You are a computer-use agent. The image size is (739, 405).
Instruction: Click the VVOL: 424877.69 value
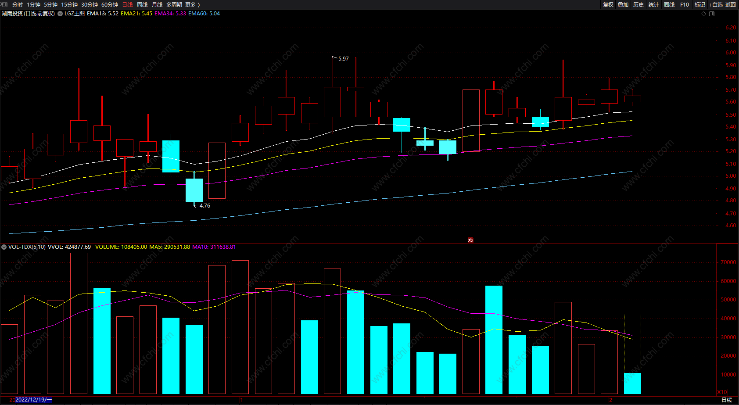click(x=69, y=247)
